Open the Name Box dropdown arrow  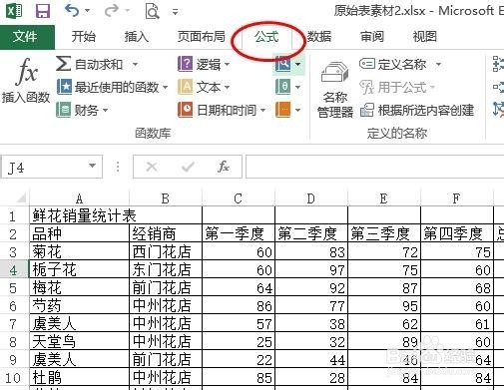pyautogui.click(x=92, y=166)
